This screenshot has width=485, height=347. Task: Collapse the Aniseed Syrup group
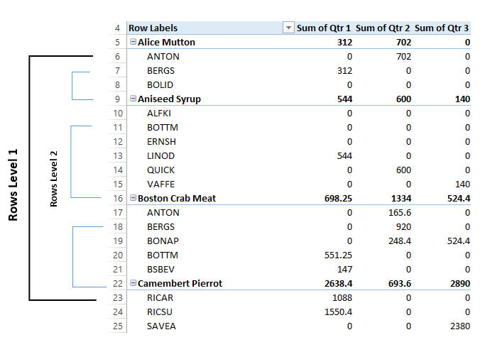133,99
